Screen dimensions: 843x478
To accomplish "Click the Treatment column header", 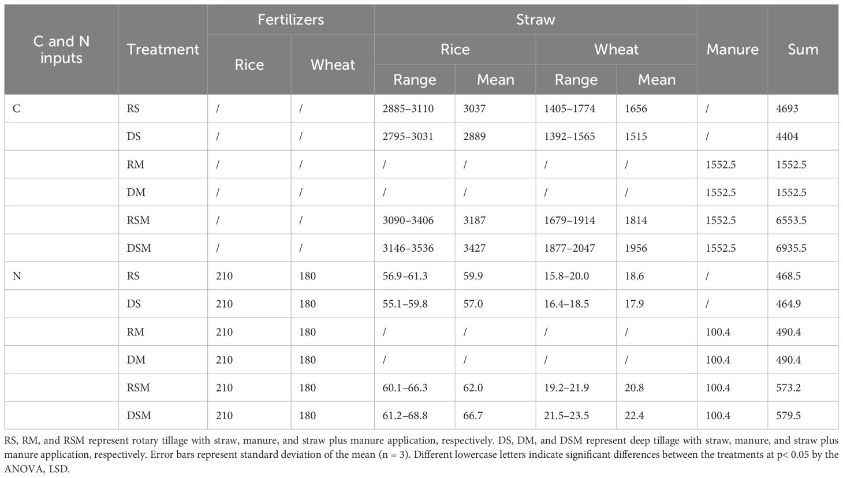I will coord(163,50).
